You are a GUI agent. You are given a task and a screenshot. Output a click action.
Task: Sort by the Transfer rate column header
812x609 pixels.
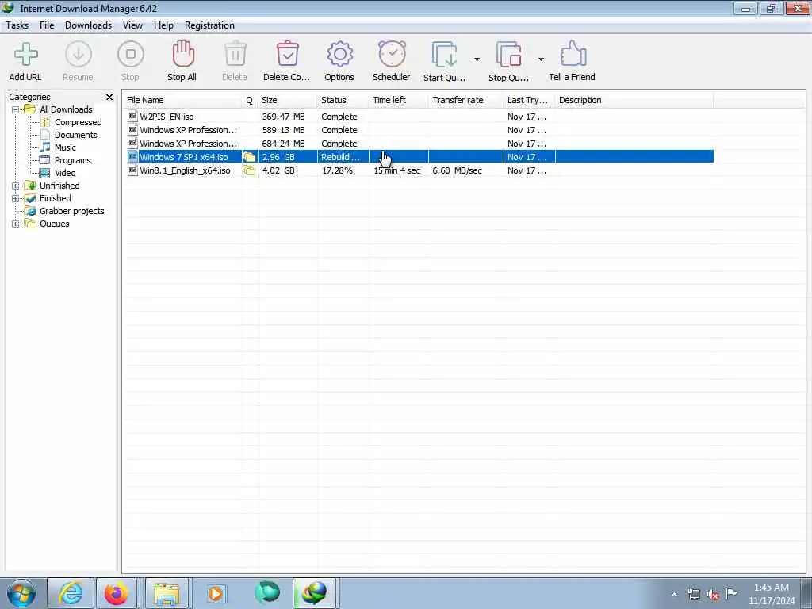point(465,100)
